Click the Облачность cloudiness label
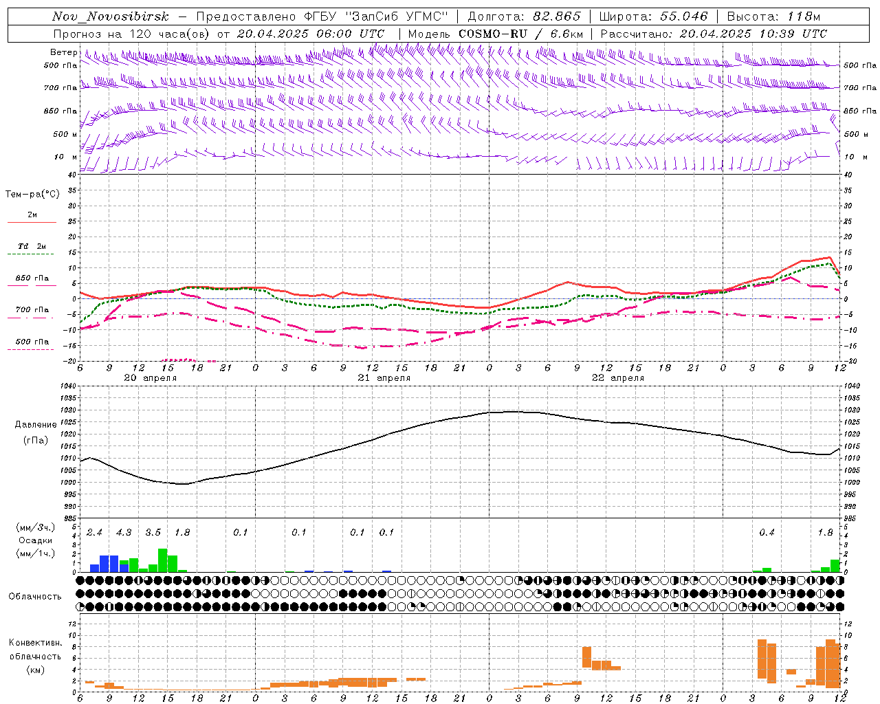Viewport: 880px width, 704px height. point(35,597)
